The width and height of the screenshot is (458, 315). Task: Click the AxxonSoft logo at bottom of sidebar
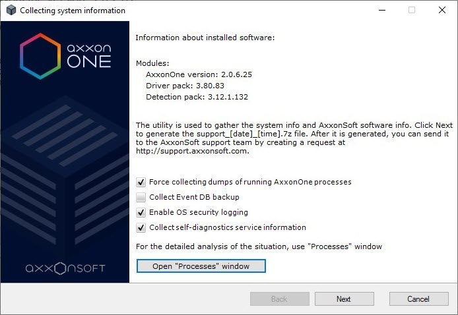coord(66,269)
